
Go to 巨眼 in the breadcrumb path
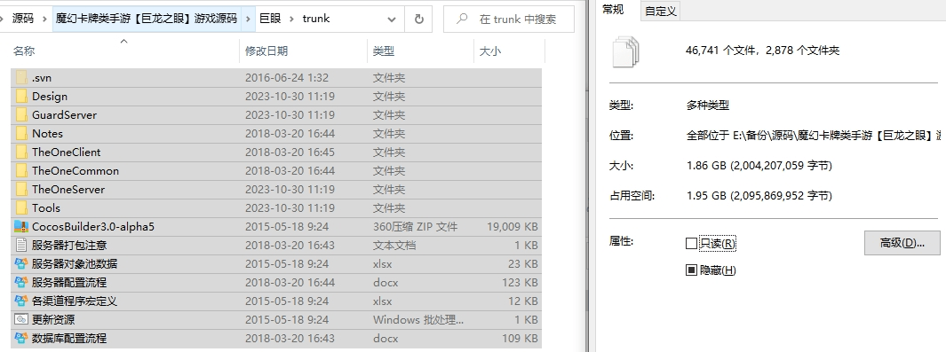click(x=270, y=19)
